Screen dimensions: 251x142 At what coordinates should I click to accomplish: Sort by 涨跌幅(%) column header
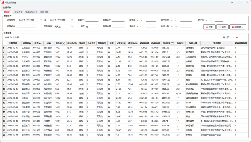point(60,43)
